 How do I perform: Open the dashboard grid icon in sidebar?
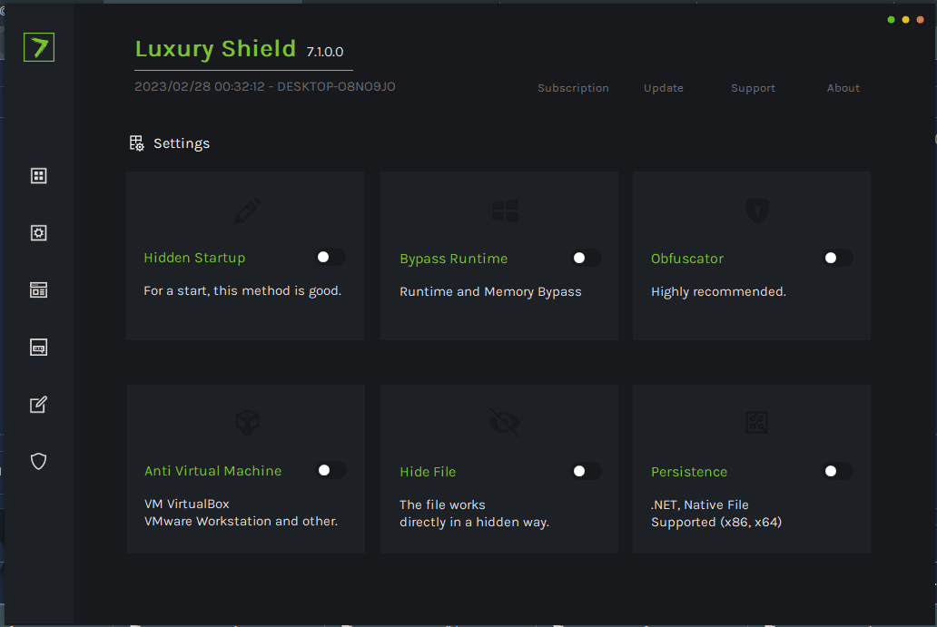click(39, 175)
